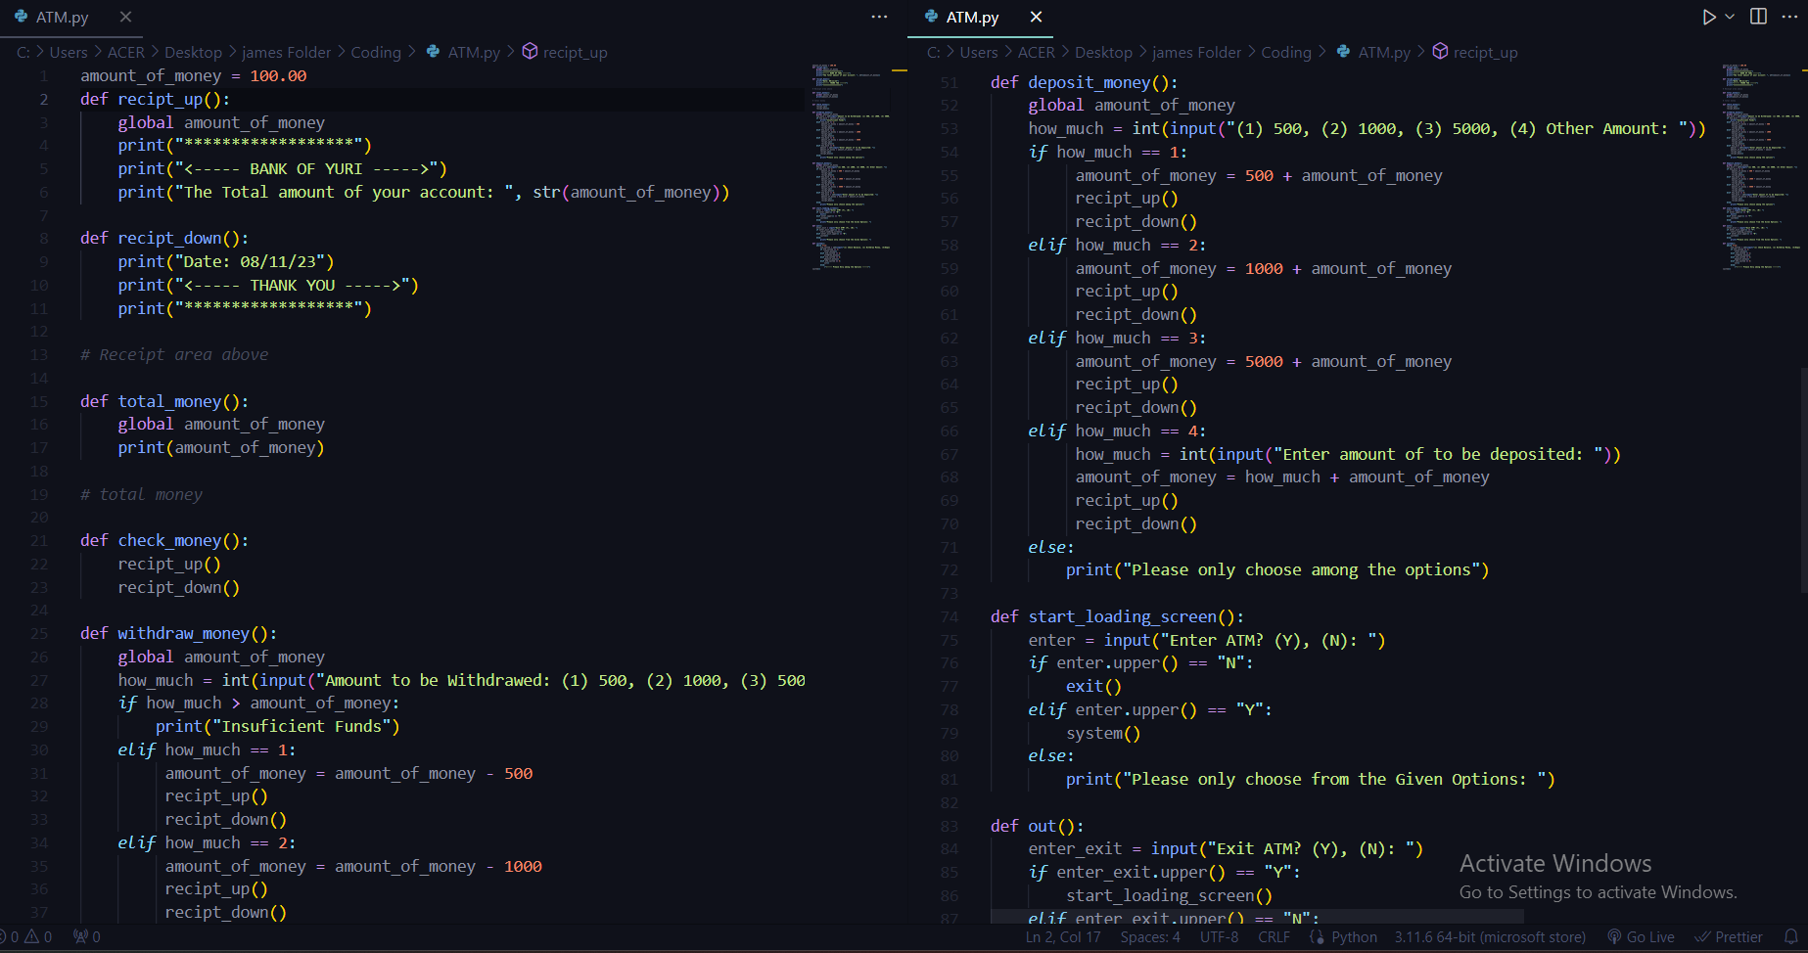The image size is (1808, 953).
Task: Change file encoding UTF-8
Action: (1219, 937)
